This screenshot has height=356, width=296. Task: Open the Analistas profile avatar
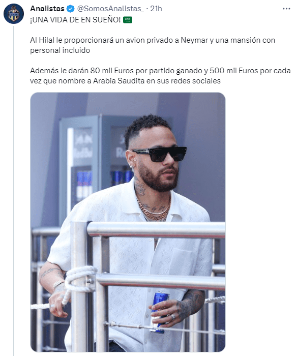pos(14,14)
